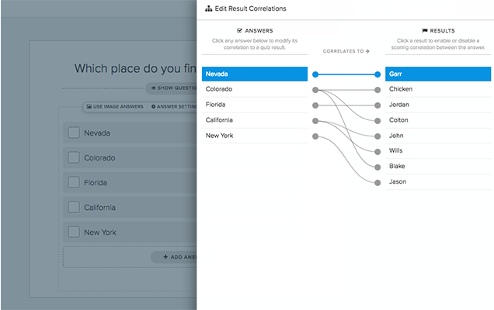Toggle the John result correlation

tap(438, 136)
